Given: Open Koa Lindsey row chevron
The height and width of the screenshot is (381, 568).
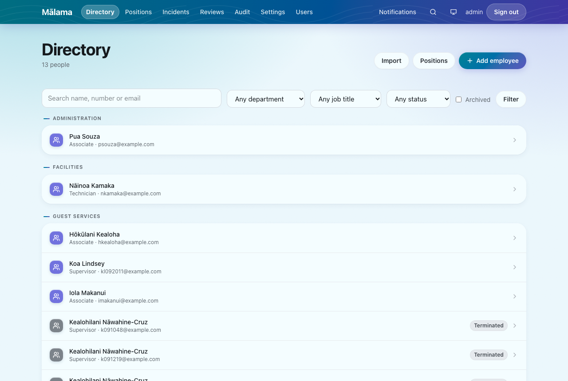Looking at the screenshot, I should click(515, 267).
